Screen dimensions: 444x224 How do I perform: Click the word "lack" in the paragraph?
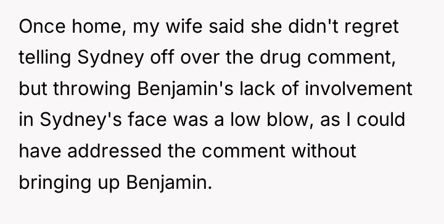click(x=257, y=88)
